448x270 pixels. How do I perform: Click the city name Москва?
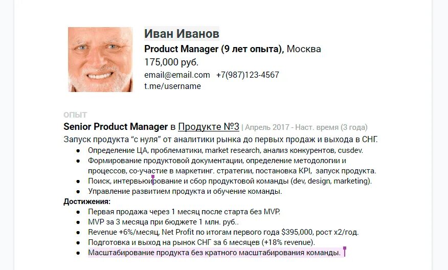[304, 49]
